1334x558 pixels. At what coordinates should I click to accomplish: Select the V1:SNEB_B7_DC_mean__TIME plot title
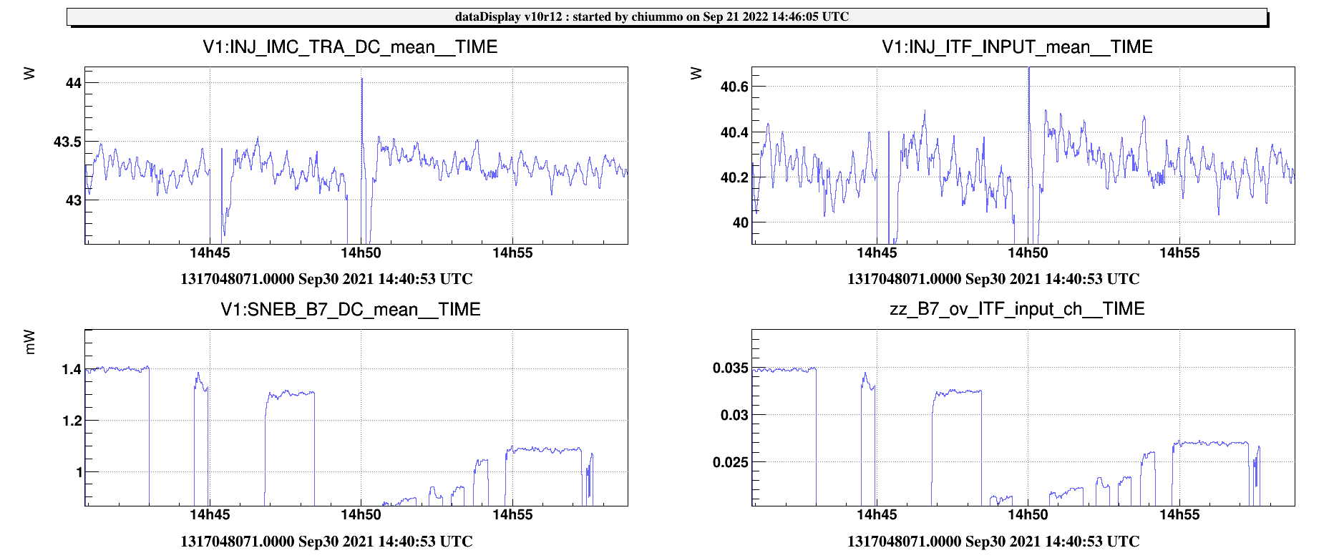(x=350, y=309)
